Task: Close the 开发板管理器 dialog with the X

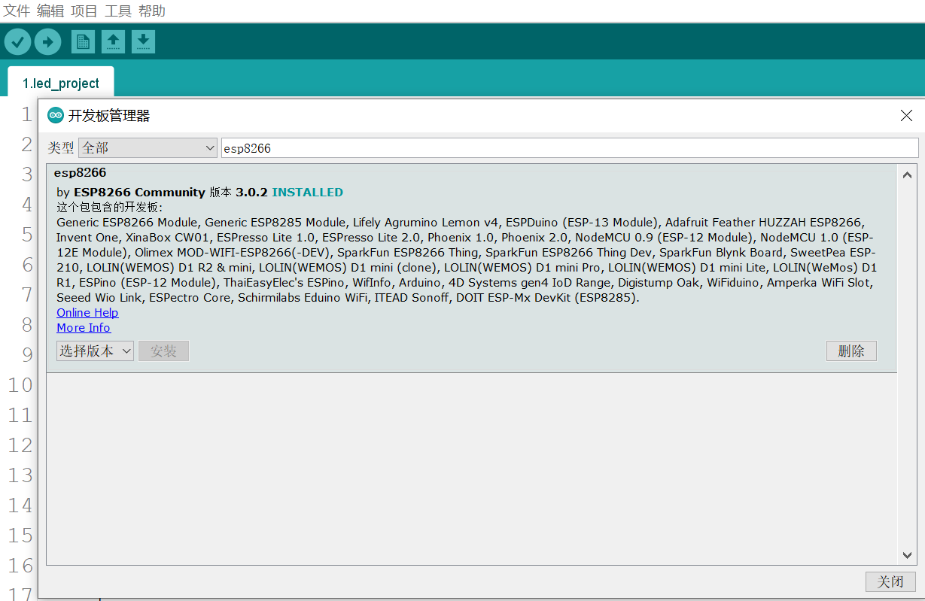Action: (906, 115)
